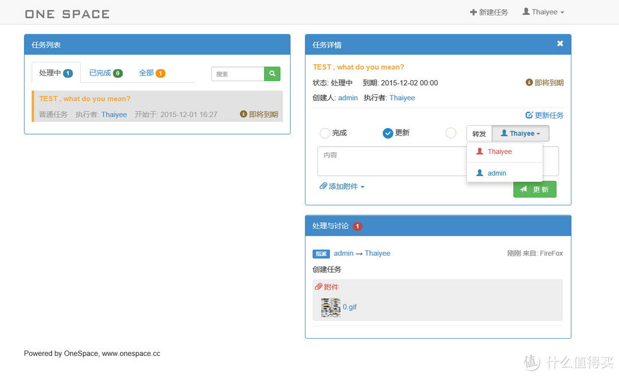Viewport: 619px width, 377px height.
Task: Click the 普通任务 label in task row
Action: [53, 114]
